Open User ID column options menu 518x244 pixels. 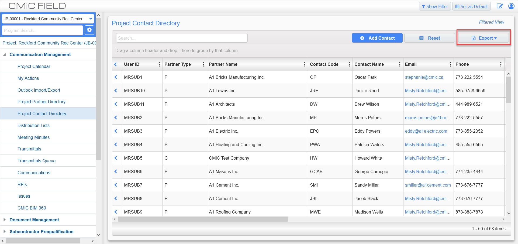coord(159,64)
